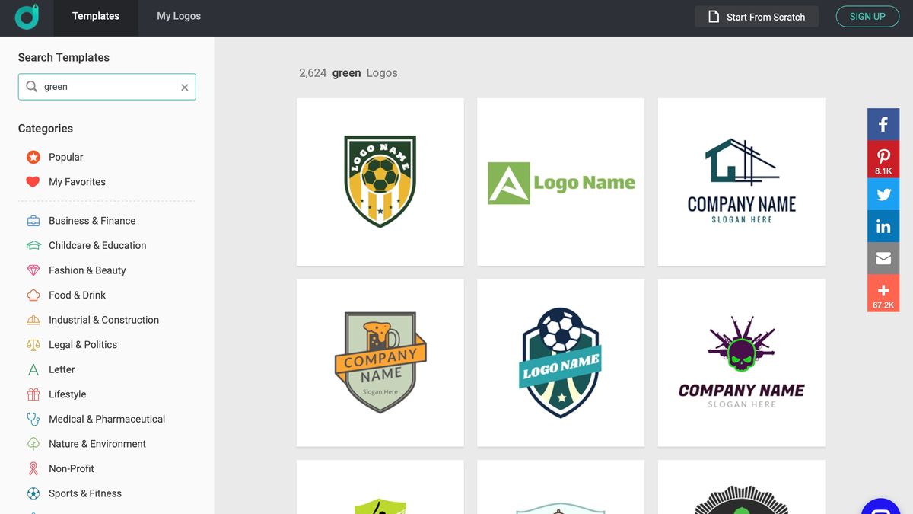
Task: Click the Food & Drink chef hat icon
Action: pyautogui.click(x=33, y=295)
